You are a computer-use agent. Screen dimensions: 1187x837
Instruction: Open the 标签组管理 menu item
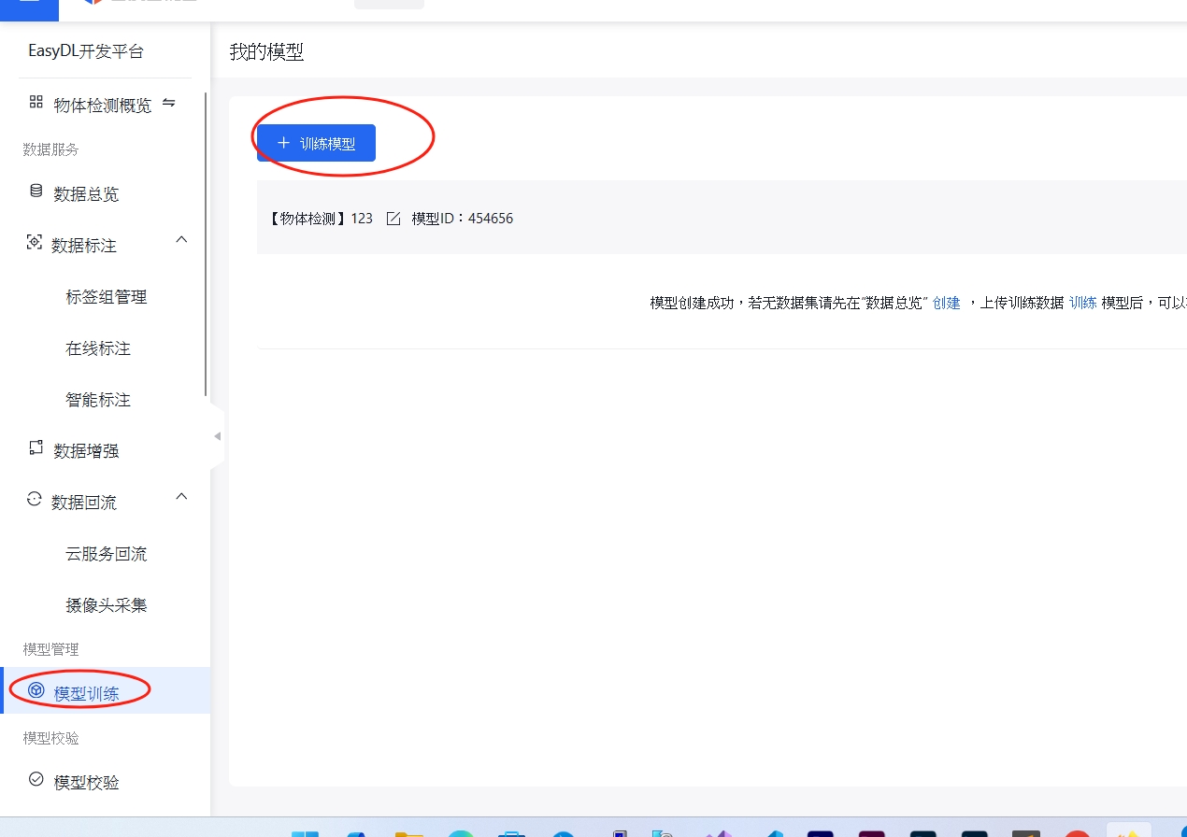click(107, 297)
